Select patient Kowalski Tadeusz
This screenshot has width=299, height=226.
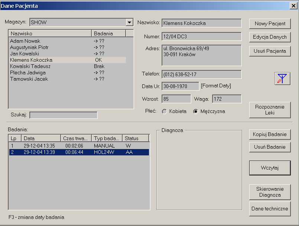tap(68, 66)
